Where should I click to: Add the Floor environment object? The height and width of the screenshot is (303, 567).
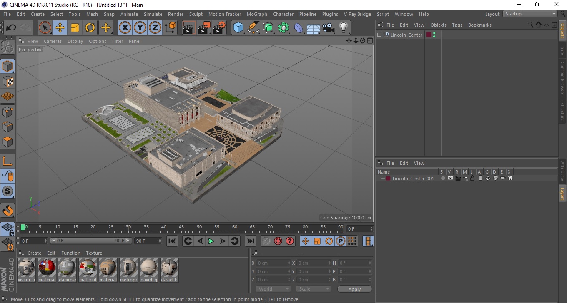click(313, 28)
